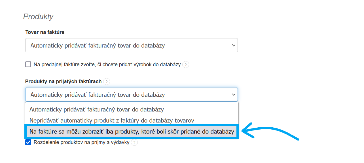The width and height of the screenshot is (364, 163).
Task: Click the help icon beside Produkty na prijatých faktúrach
Action: (x=106, y=81)
